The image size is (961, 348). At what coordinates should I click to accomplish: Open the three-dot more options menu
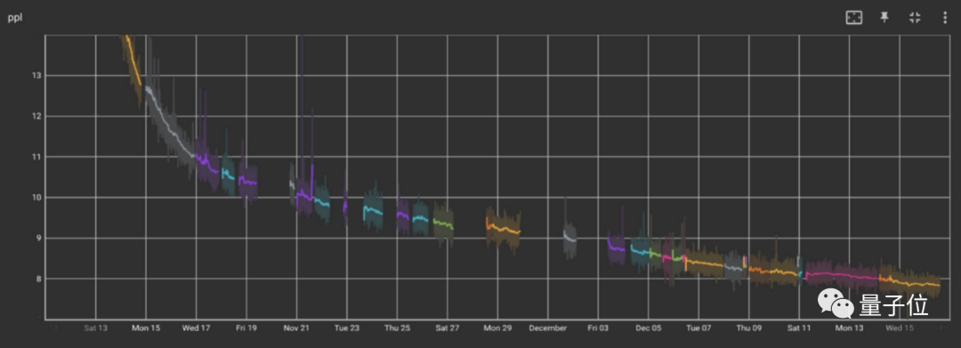[944, 18]
